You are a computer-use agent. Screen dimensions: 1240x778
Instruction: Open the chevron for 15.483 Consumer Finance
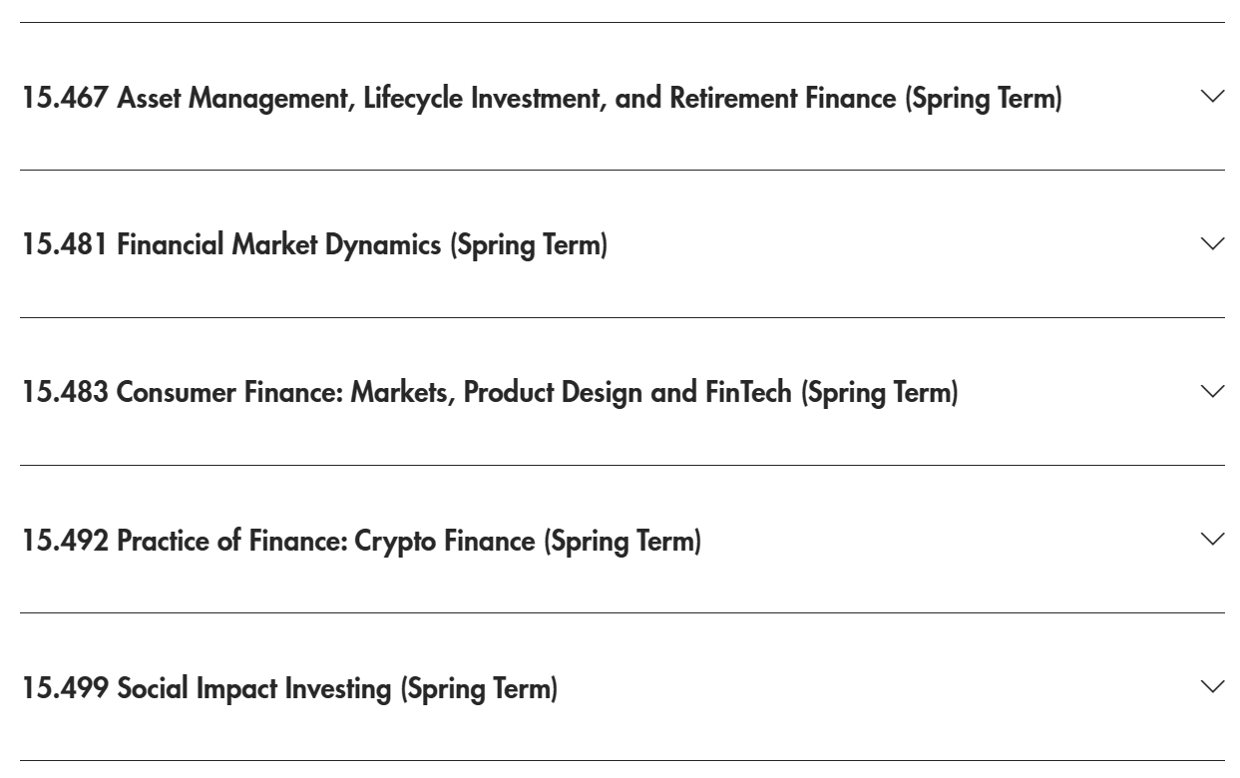click(x=1213, y=391)
